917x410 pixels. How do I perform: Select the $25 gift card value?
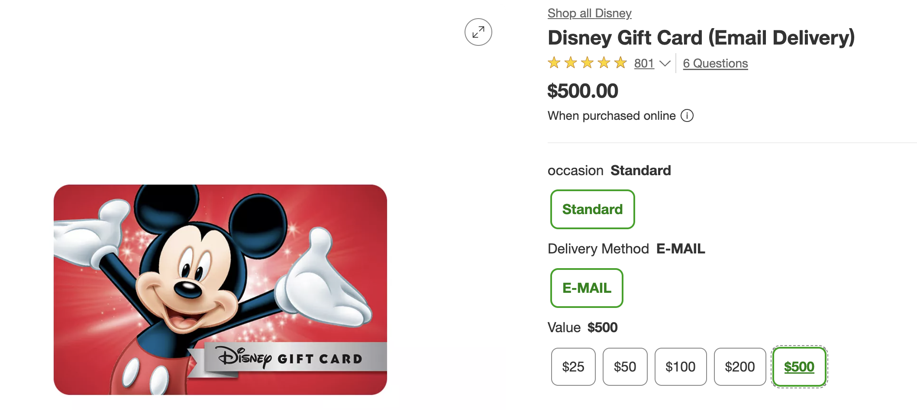click(x=573, y=367)
